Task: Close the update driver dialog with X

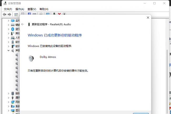Action: tap(148, 18)
